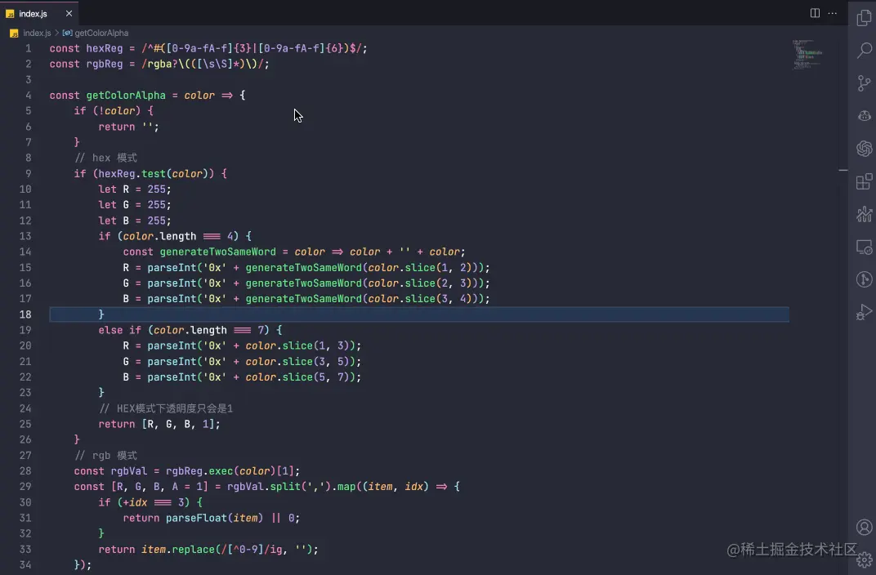Image resolution: width=876 pixels, height=575 pixels.
Task: Open the Extensions view
Action: [x=865, y=181]
